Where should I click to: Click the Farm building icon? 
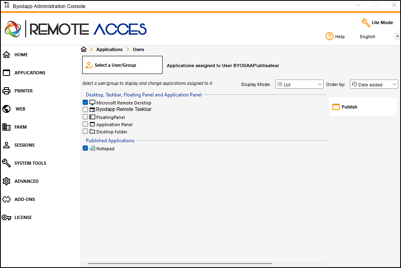click(6, 127)
